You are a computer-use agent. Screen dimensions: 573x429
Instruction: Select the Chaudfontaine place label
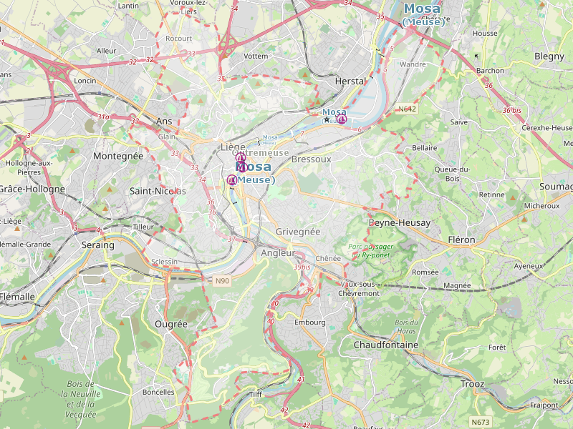[386, 345]
